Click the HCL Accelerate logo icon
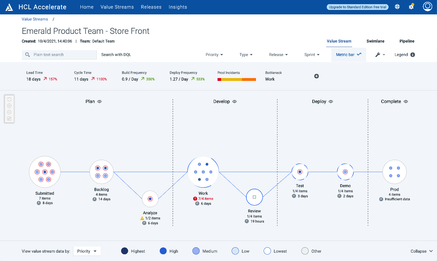 (x=9, y=7)
